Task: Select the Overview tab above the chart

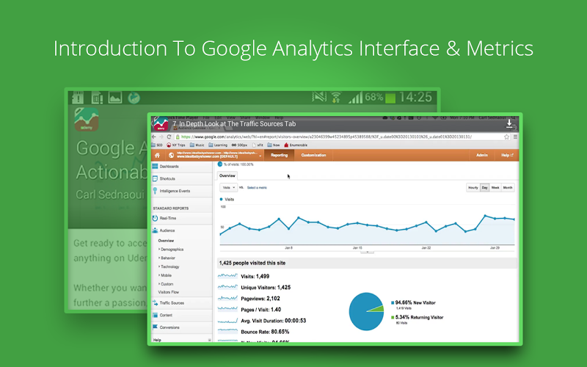Action: [227, 175]
